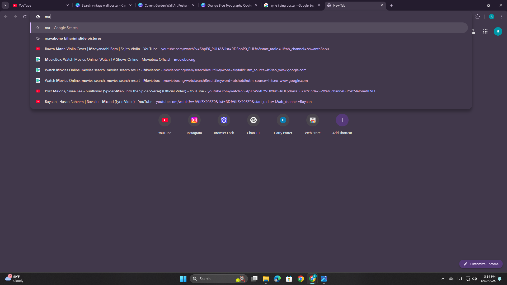Open clock showing 3:34 PM
507x285 pixels.
488,279
